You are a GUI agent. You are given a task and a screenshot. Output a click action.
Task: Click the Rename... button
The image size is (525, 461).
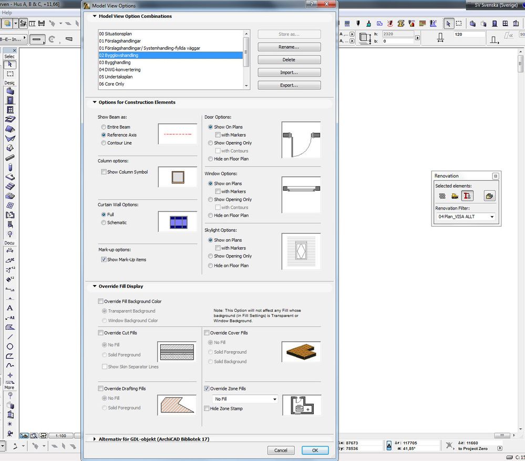pos(289,47)
